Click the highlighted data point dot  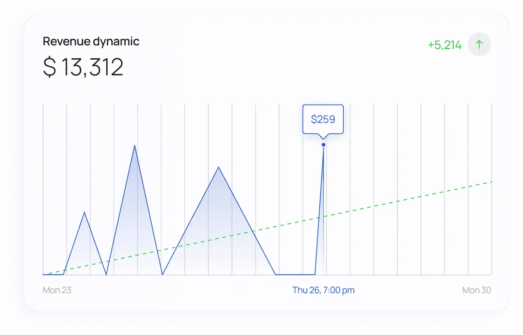323,145
